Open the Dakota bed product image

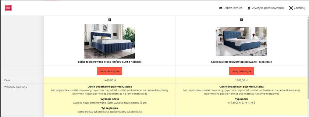[x=241, y=41]
